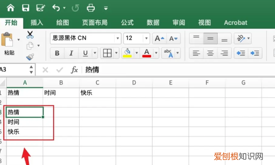Viewport: 275px width, 165px height.
Task: Undo the last action
Action: click(56, 8)
